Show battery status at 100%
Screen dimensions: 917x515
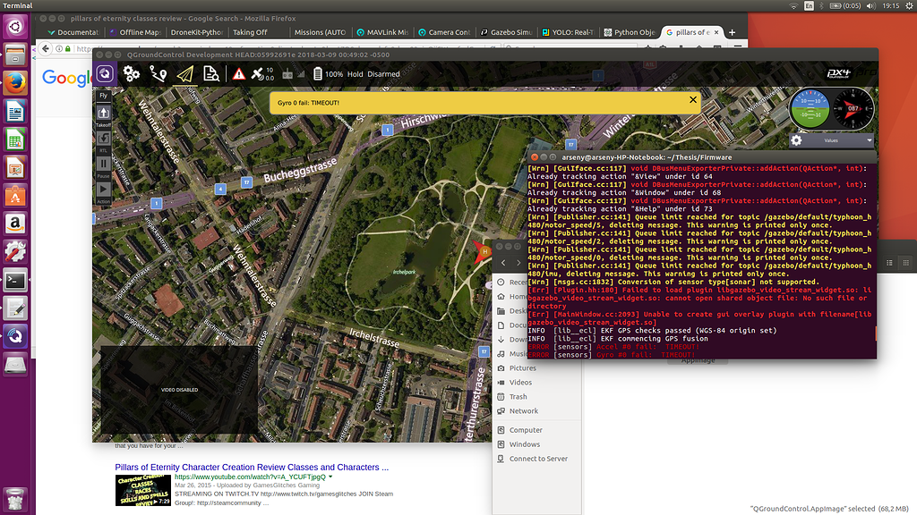pyautogui.click(x=328, y=74)
